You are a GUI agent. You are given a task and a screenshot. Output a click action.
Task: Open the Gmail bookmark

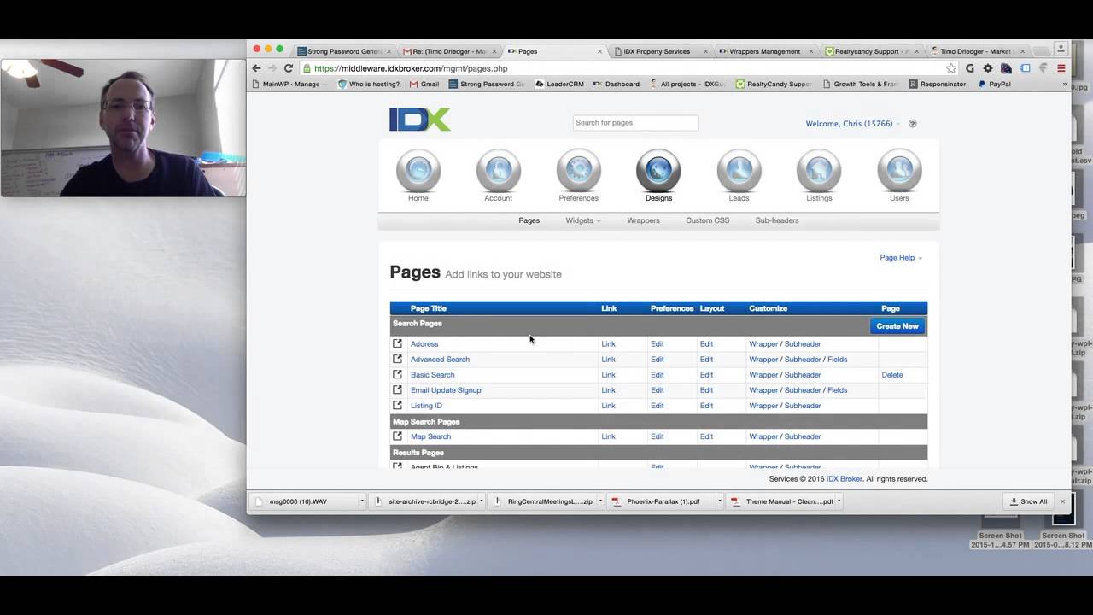pos(424,85)
